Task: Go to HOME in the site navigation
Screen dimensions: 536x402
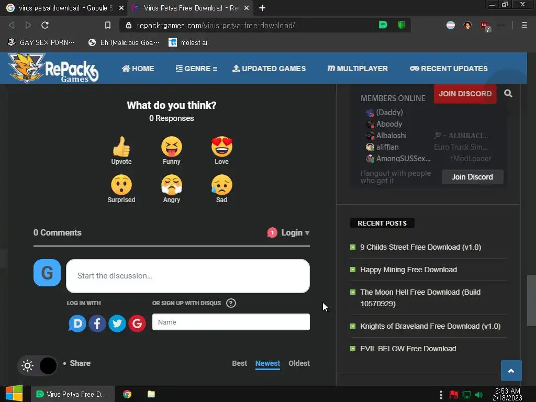Action: click(x=138, y=69)
